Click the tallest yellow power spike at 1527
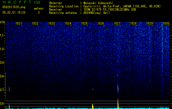Image resolution: width=172 pixels, height=109 pixels. tap(118, 104)
